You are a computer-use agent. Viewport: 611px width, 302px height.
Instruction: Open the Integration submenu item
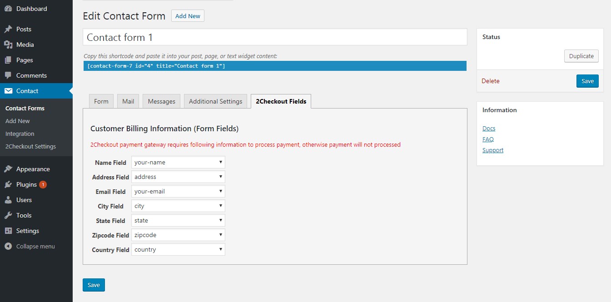tap(20, 134)
